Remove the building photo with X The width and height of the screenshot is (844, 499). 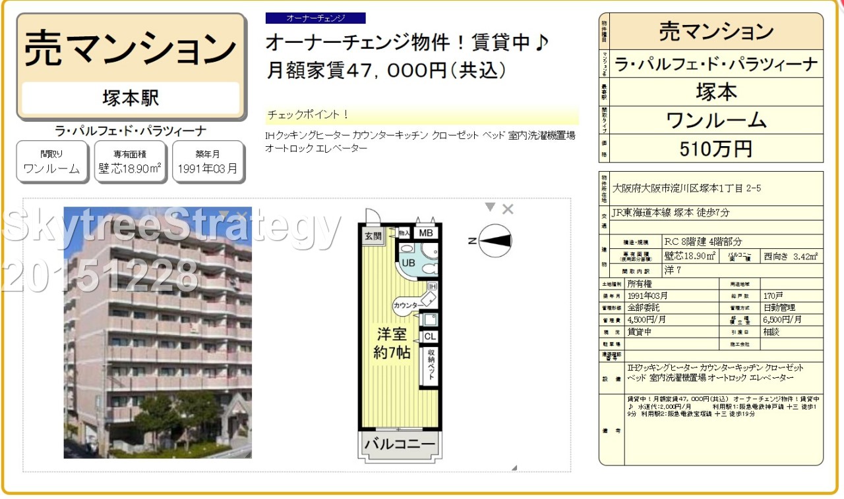[x=243, y=215]
